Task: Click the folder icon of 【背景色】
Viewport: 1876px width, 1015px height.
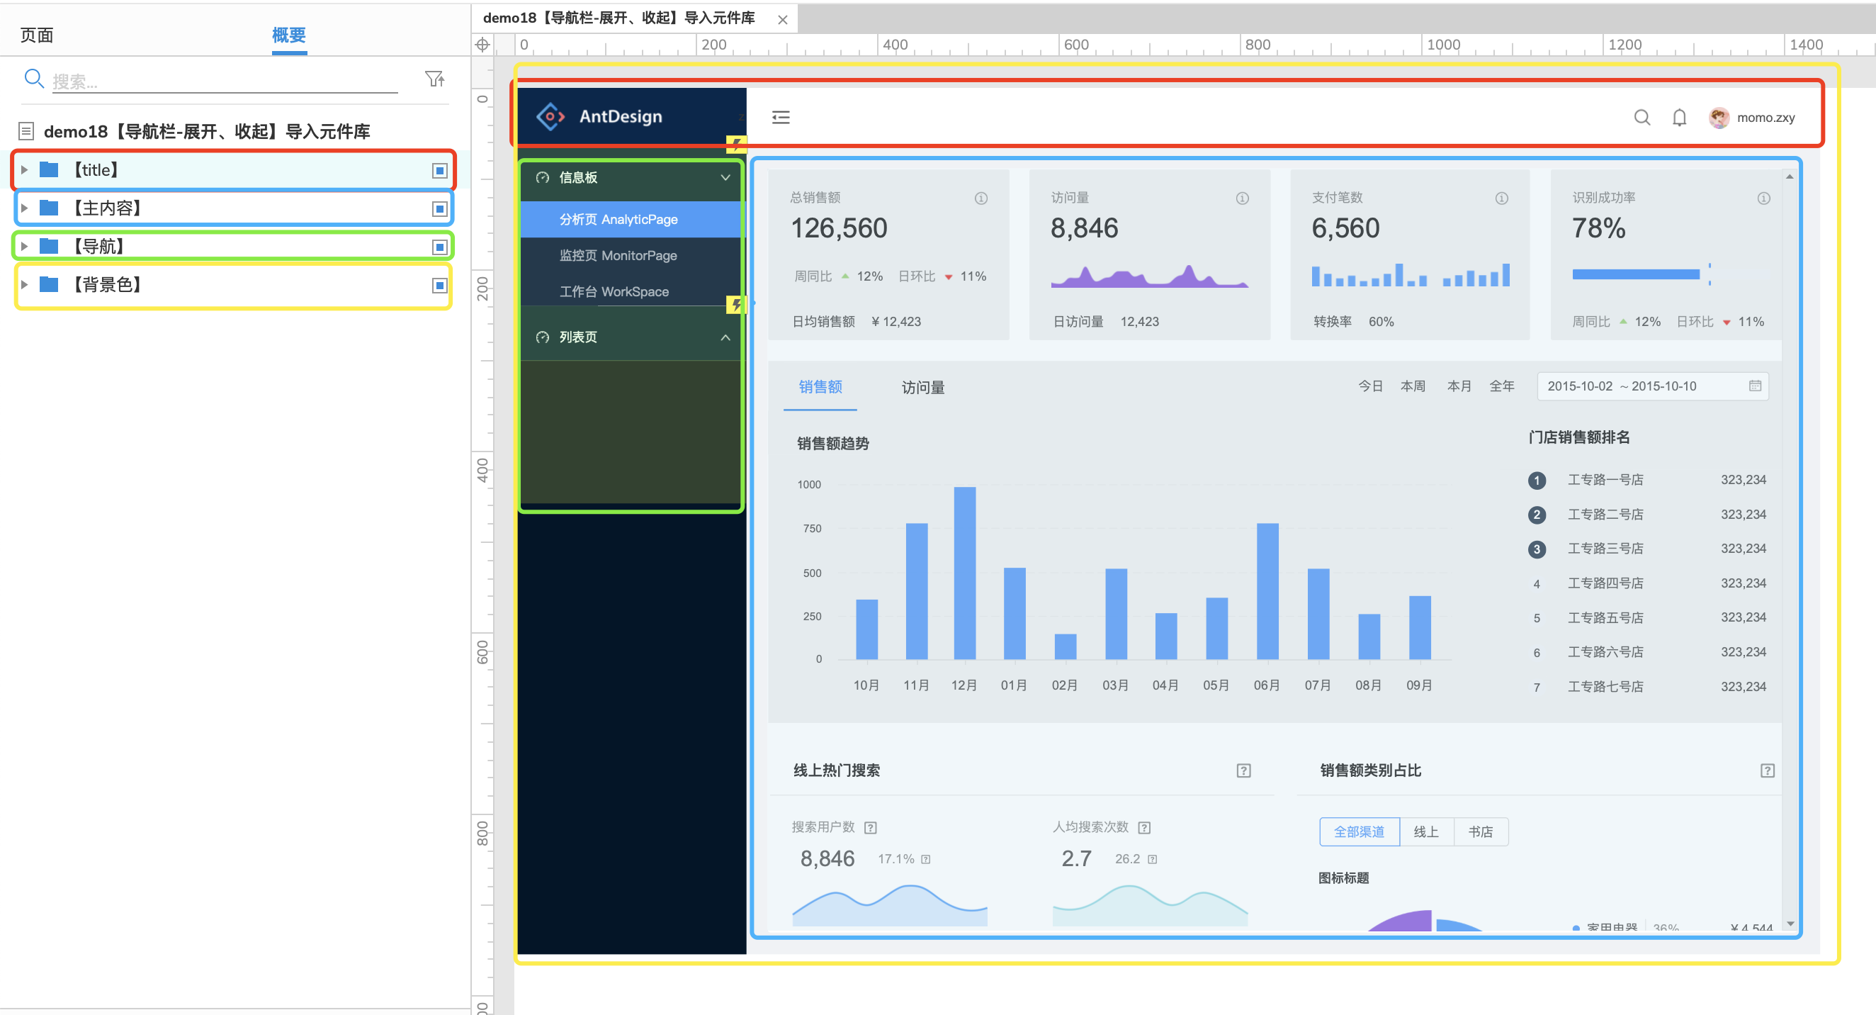Action: [49, 284]
